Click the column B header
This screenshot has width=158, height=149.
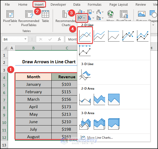(x=33, y=48)
